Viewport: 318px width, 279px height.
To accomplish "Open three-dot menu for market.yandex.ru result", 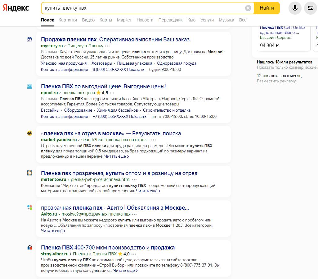I will (154, 140).
